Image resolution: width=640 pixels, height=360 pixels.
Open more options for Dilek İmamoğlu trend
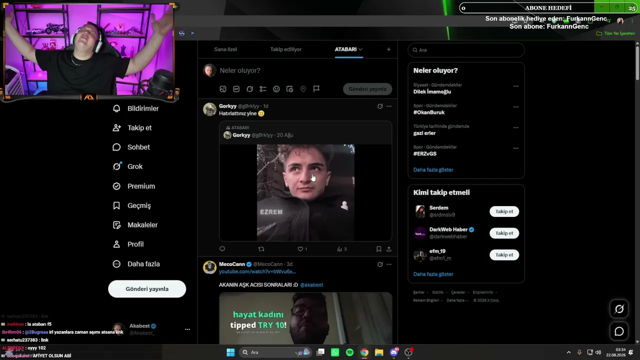tap(515, 86)
